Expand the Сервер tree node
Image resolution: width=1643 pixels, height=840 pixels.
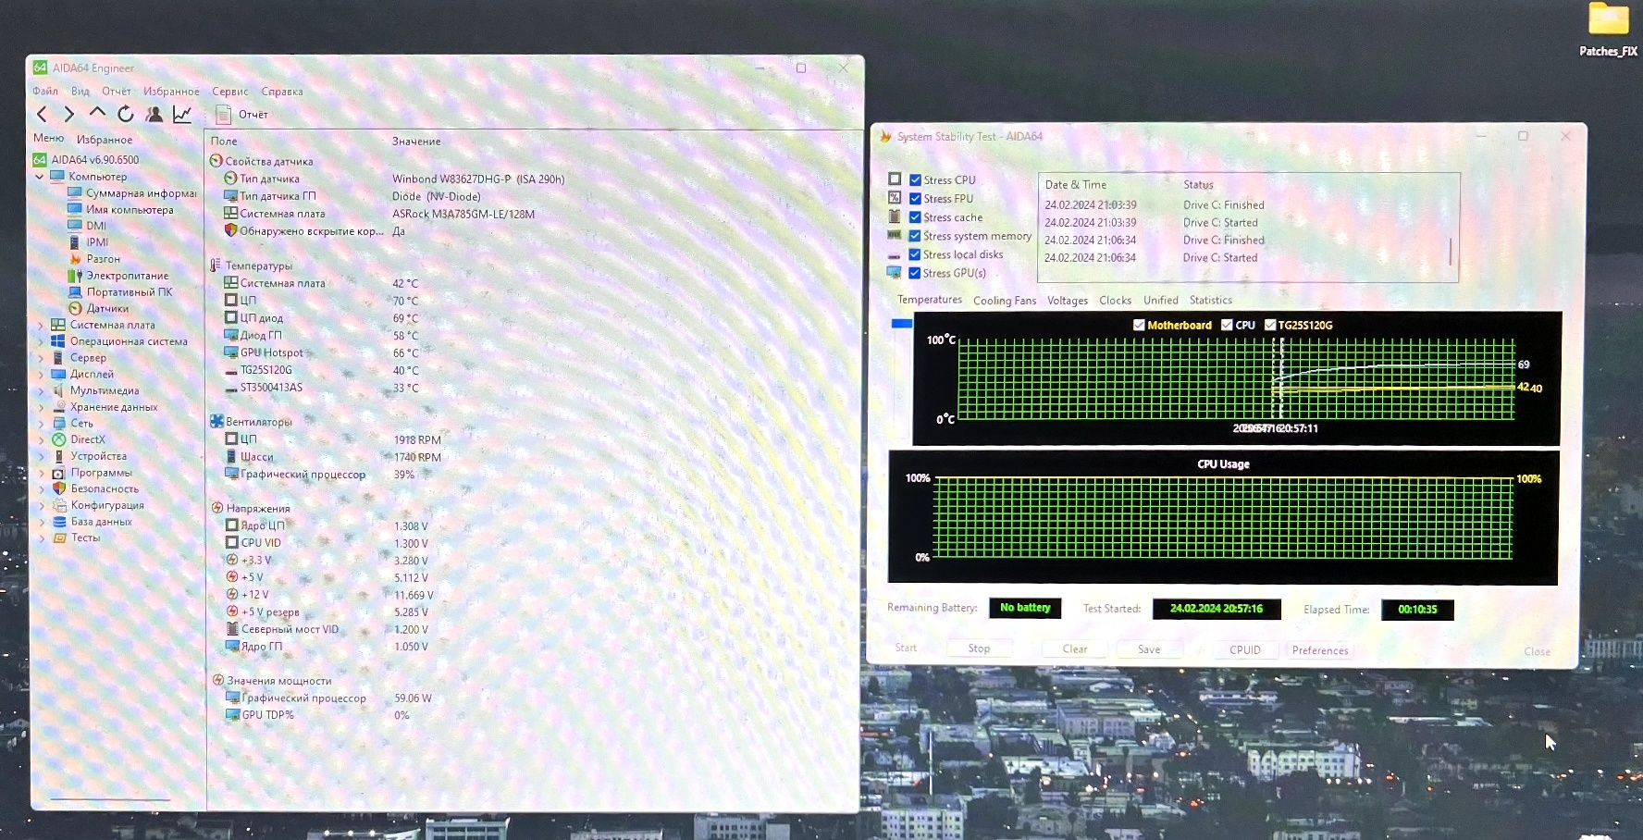click(x=40, y=358)
